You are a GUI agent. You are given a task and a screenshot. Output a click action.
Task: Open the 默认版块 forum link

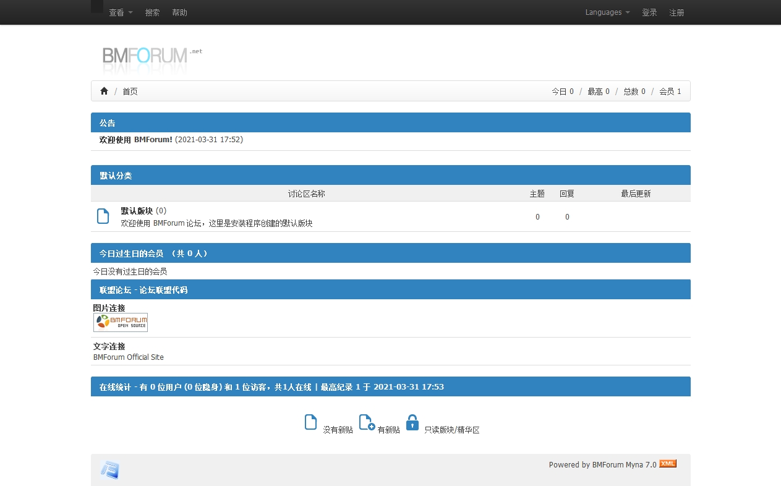tap(137, 211)
